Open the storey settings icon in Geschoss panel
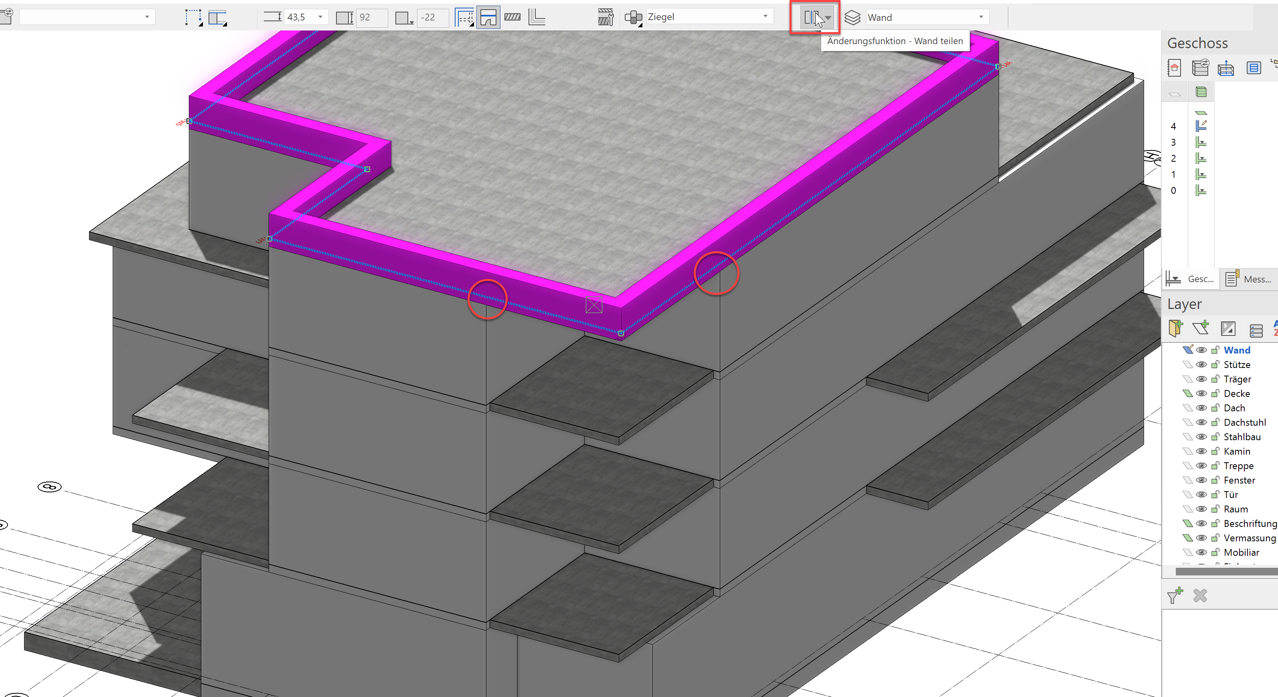Viewport: 1278px width, 697px height. tap(1200, 67)
